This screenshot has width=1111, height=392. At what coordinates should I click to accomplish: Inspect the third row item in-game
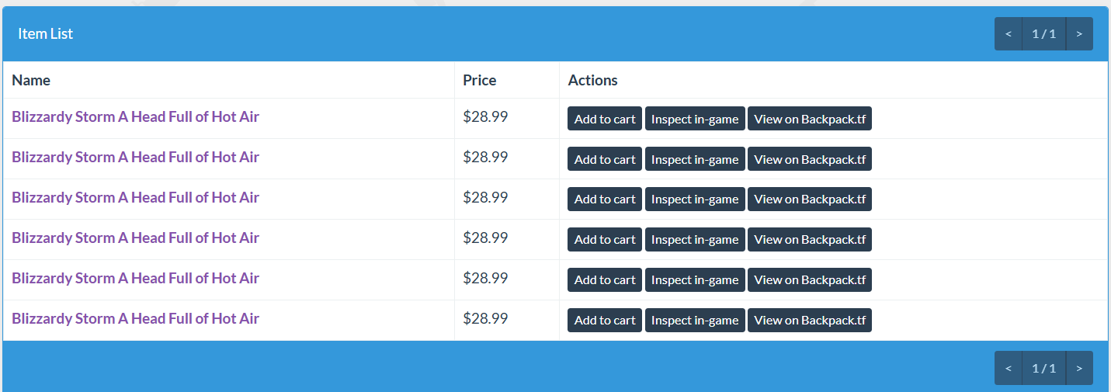tap(695, 199)
